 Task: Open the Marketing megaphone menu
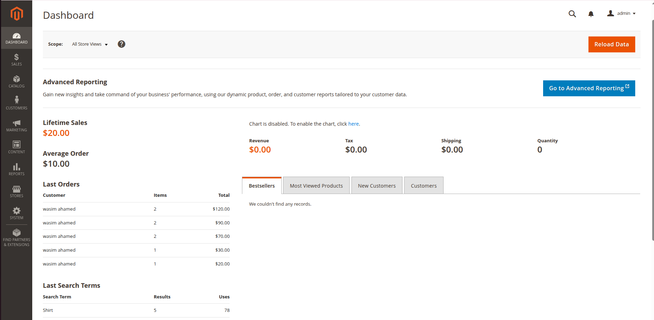tap(17, 125)
